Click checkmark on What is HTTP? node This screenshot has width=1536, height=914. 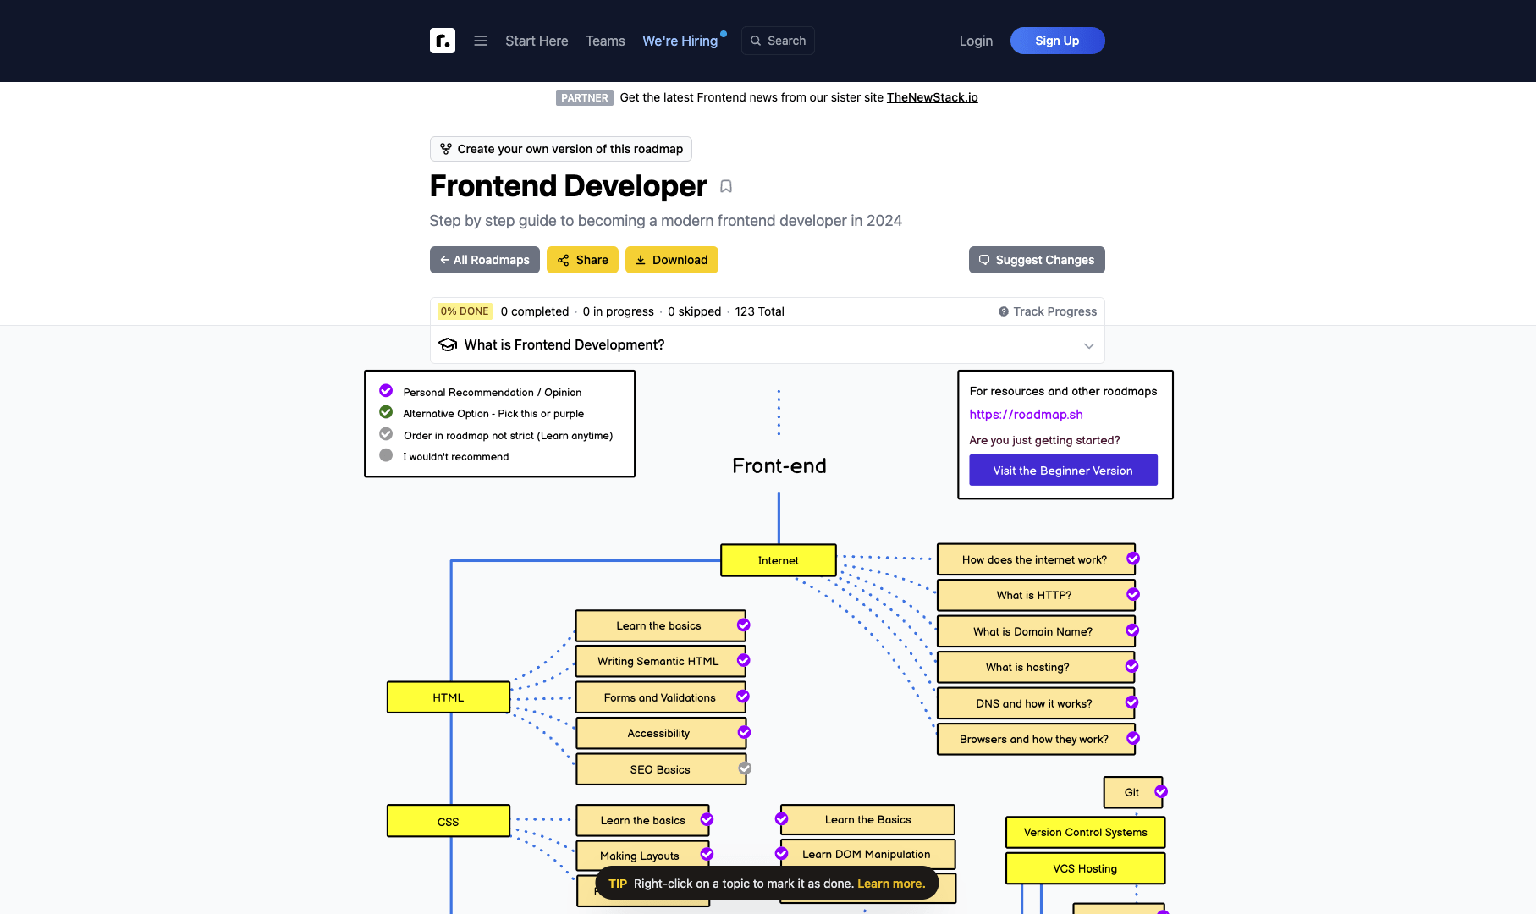point(1133,595)
